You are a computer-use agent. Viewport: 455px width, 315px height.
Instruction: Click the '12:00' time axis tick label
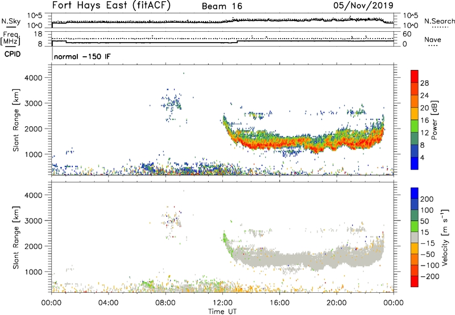click(x=222, y=303)
